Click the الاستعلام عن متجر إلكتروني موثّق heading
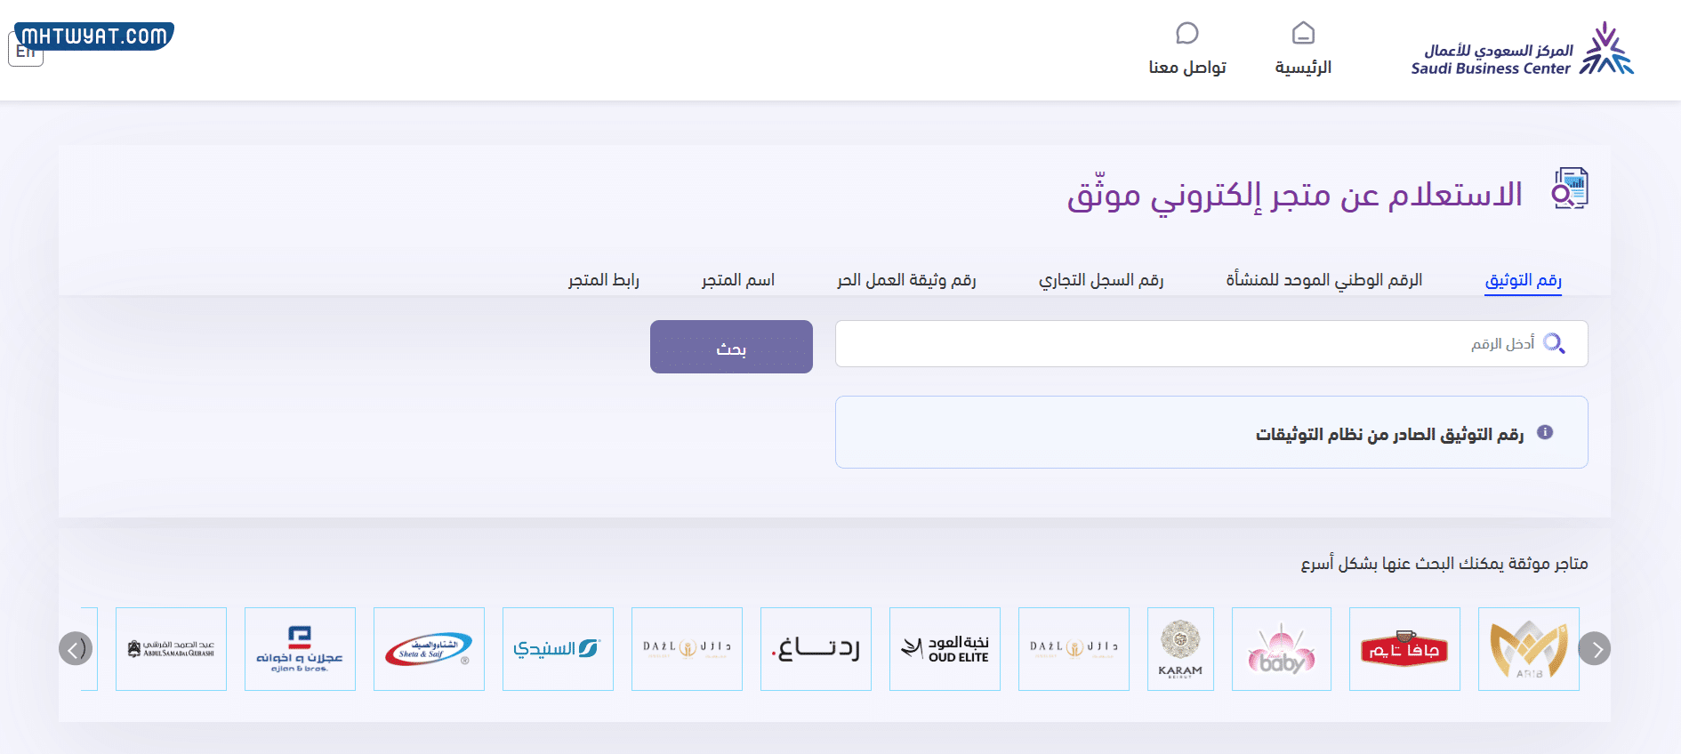 (1295, 195)
